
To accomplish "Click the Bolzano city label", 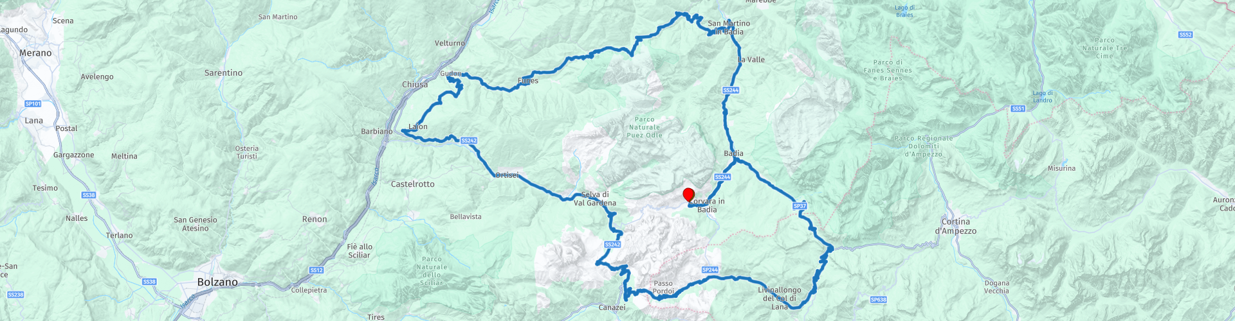I will click(x=217, y=282).
